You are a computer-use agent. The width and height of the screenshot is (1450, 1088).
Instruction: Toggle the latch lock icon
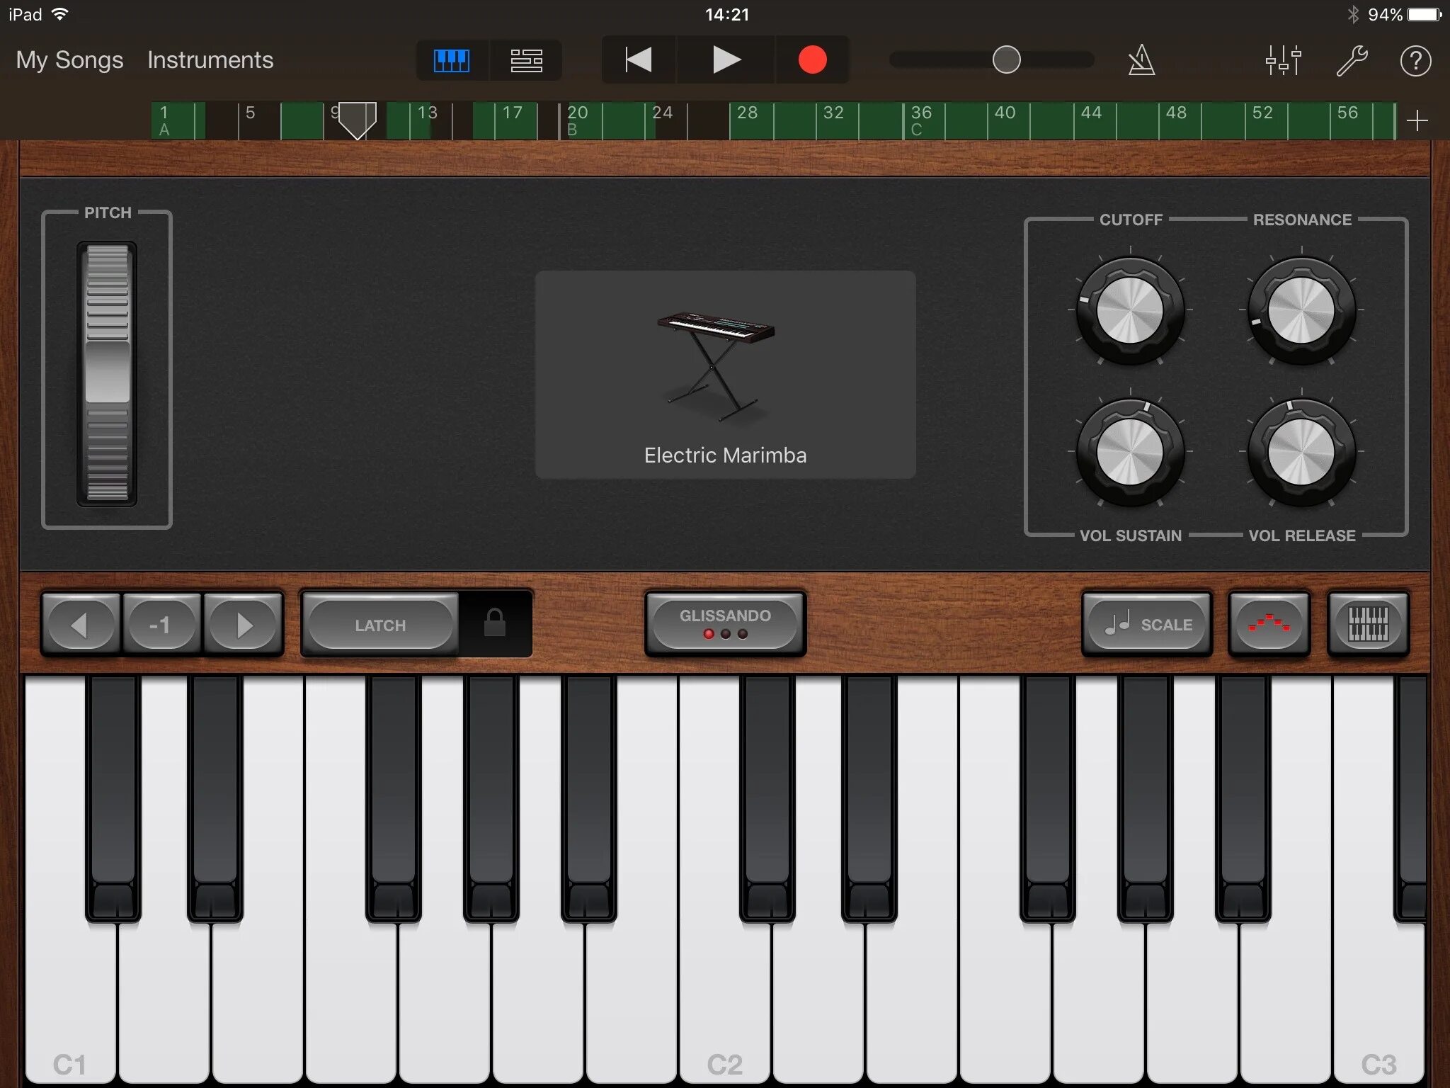point(494,624)
